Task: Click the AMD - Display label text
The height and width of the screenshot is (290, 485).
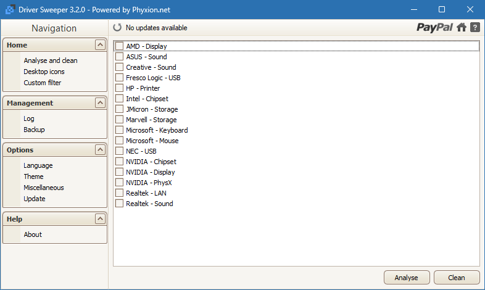Action: [x=146, y=46]
